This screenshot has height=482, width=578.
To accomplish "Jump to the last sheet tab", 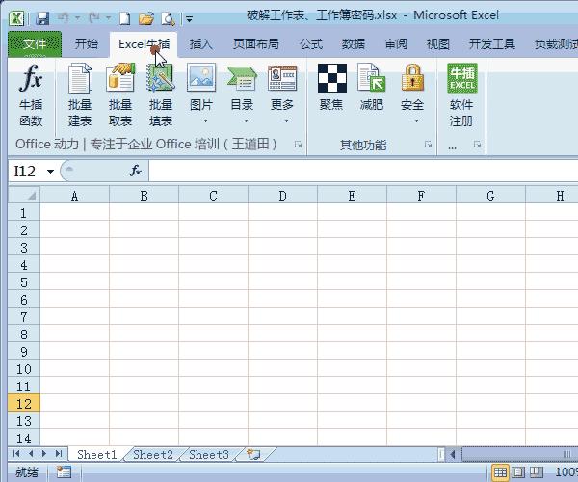I will point(59,454).
